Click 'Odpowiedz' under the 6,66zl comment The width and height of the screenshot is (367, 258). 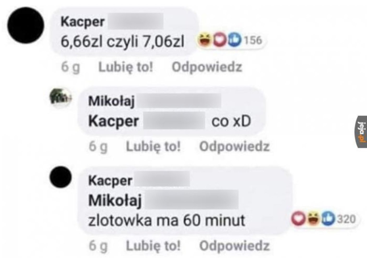(x=207, y=67)
